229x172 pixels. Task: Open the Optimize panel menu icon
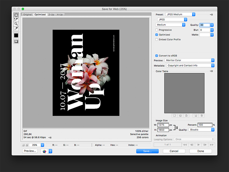(x=211, y=15)
